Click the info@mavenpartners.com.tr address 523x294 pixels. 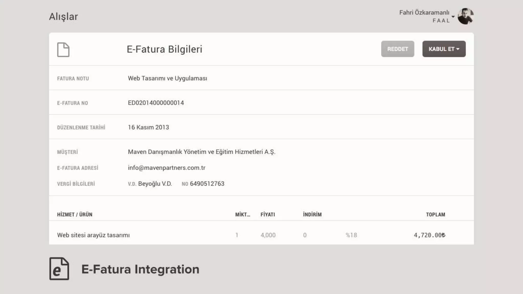(x=167, y=168)
